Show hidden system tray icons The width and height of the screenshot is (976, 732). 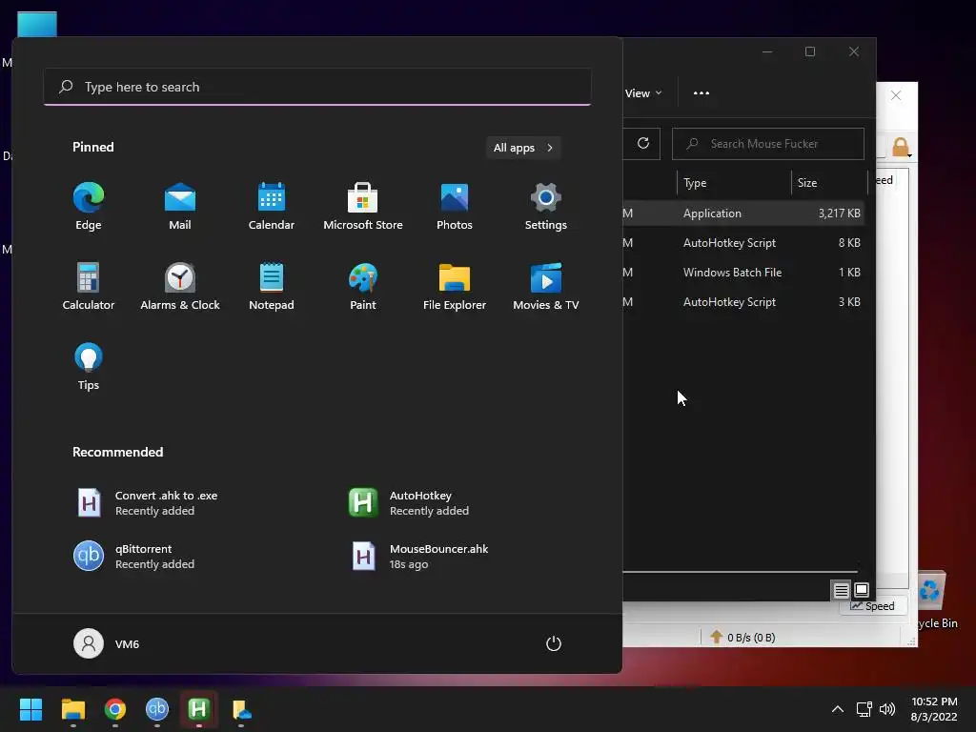[x=838, y=709]
